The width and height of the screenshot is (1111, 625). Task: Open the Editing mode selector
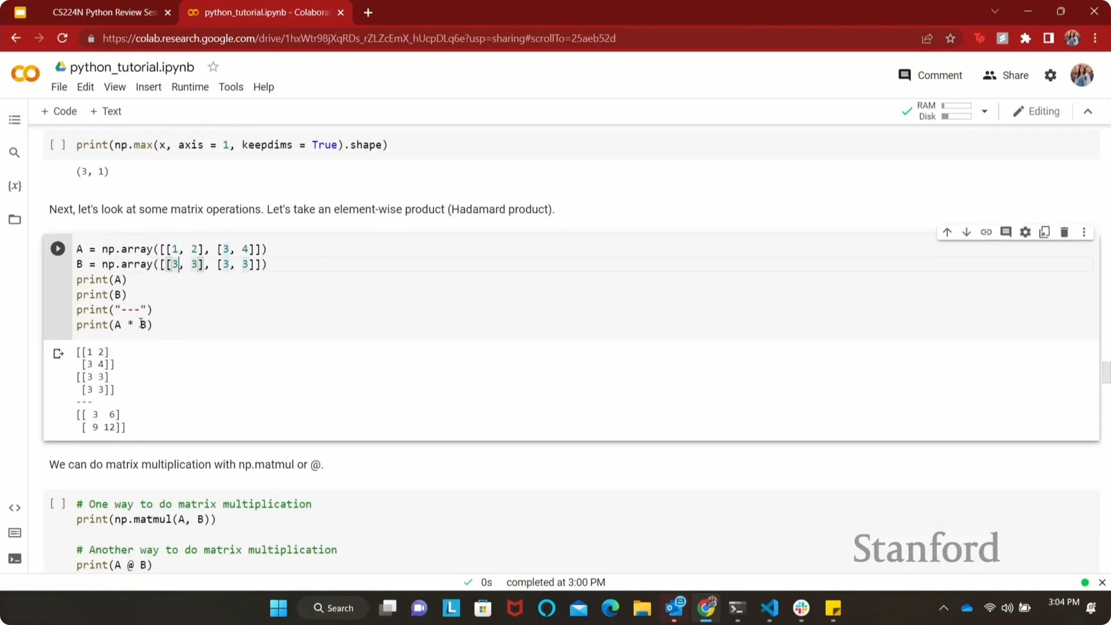(x=1036, y=111)
